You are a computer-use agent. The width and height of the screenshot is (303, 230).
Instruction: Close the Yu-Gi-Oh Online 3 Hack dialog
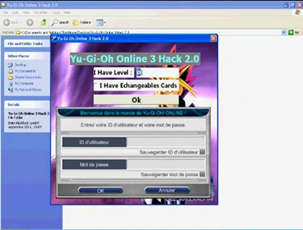pyautogui.click(x=213, y=38)
